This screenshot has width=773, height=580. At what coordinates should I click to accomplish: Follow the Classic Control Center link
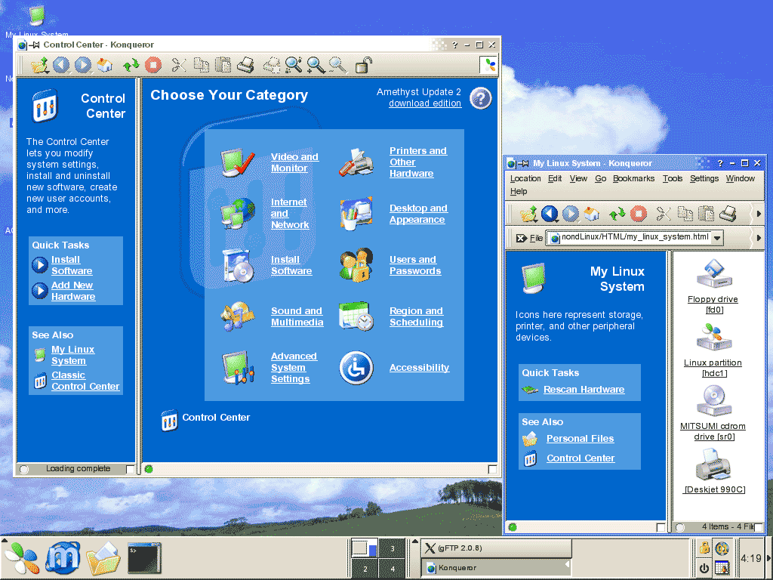85,381
